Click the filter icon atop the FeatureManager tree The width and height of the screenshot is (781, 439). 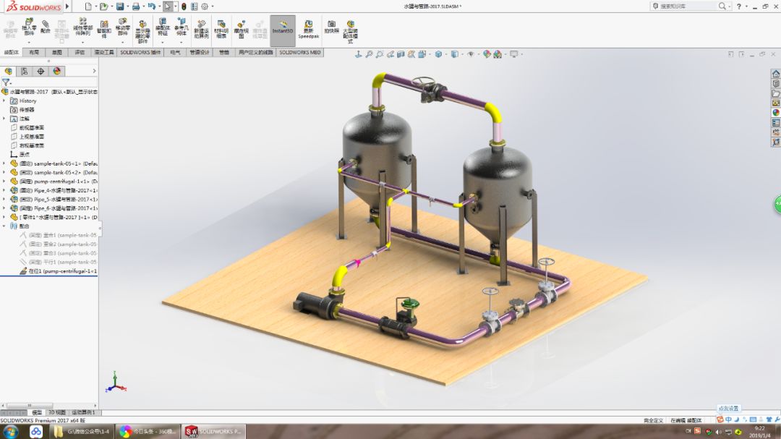(x=7, y=81)
